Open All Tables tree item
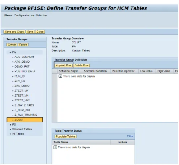The image size is (179, 165). pos(18,134)
